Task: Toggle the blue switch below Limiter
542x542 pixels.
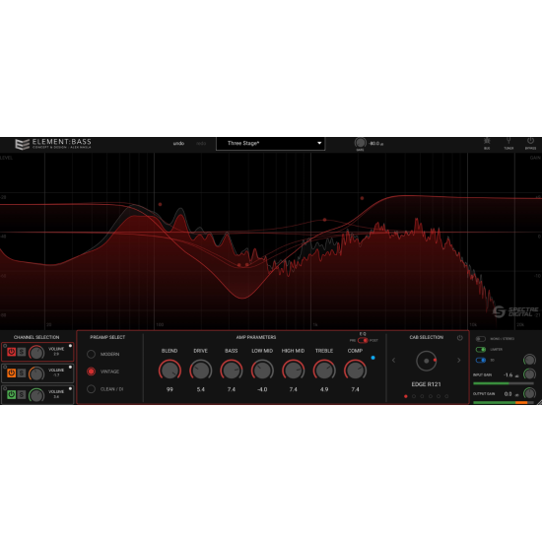Action: [481, 360]
